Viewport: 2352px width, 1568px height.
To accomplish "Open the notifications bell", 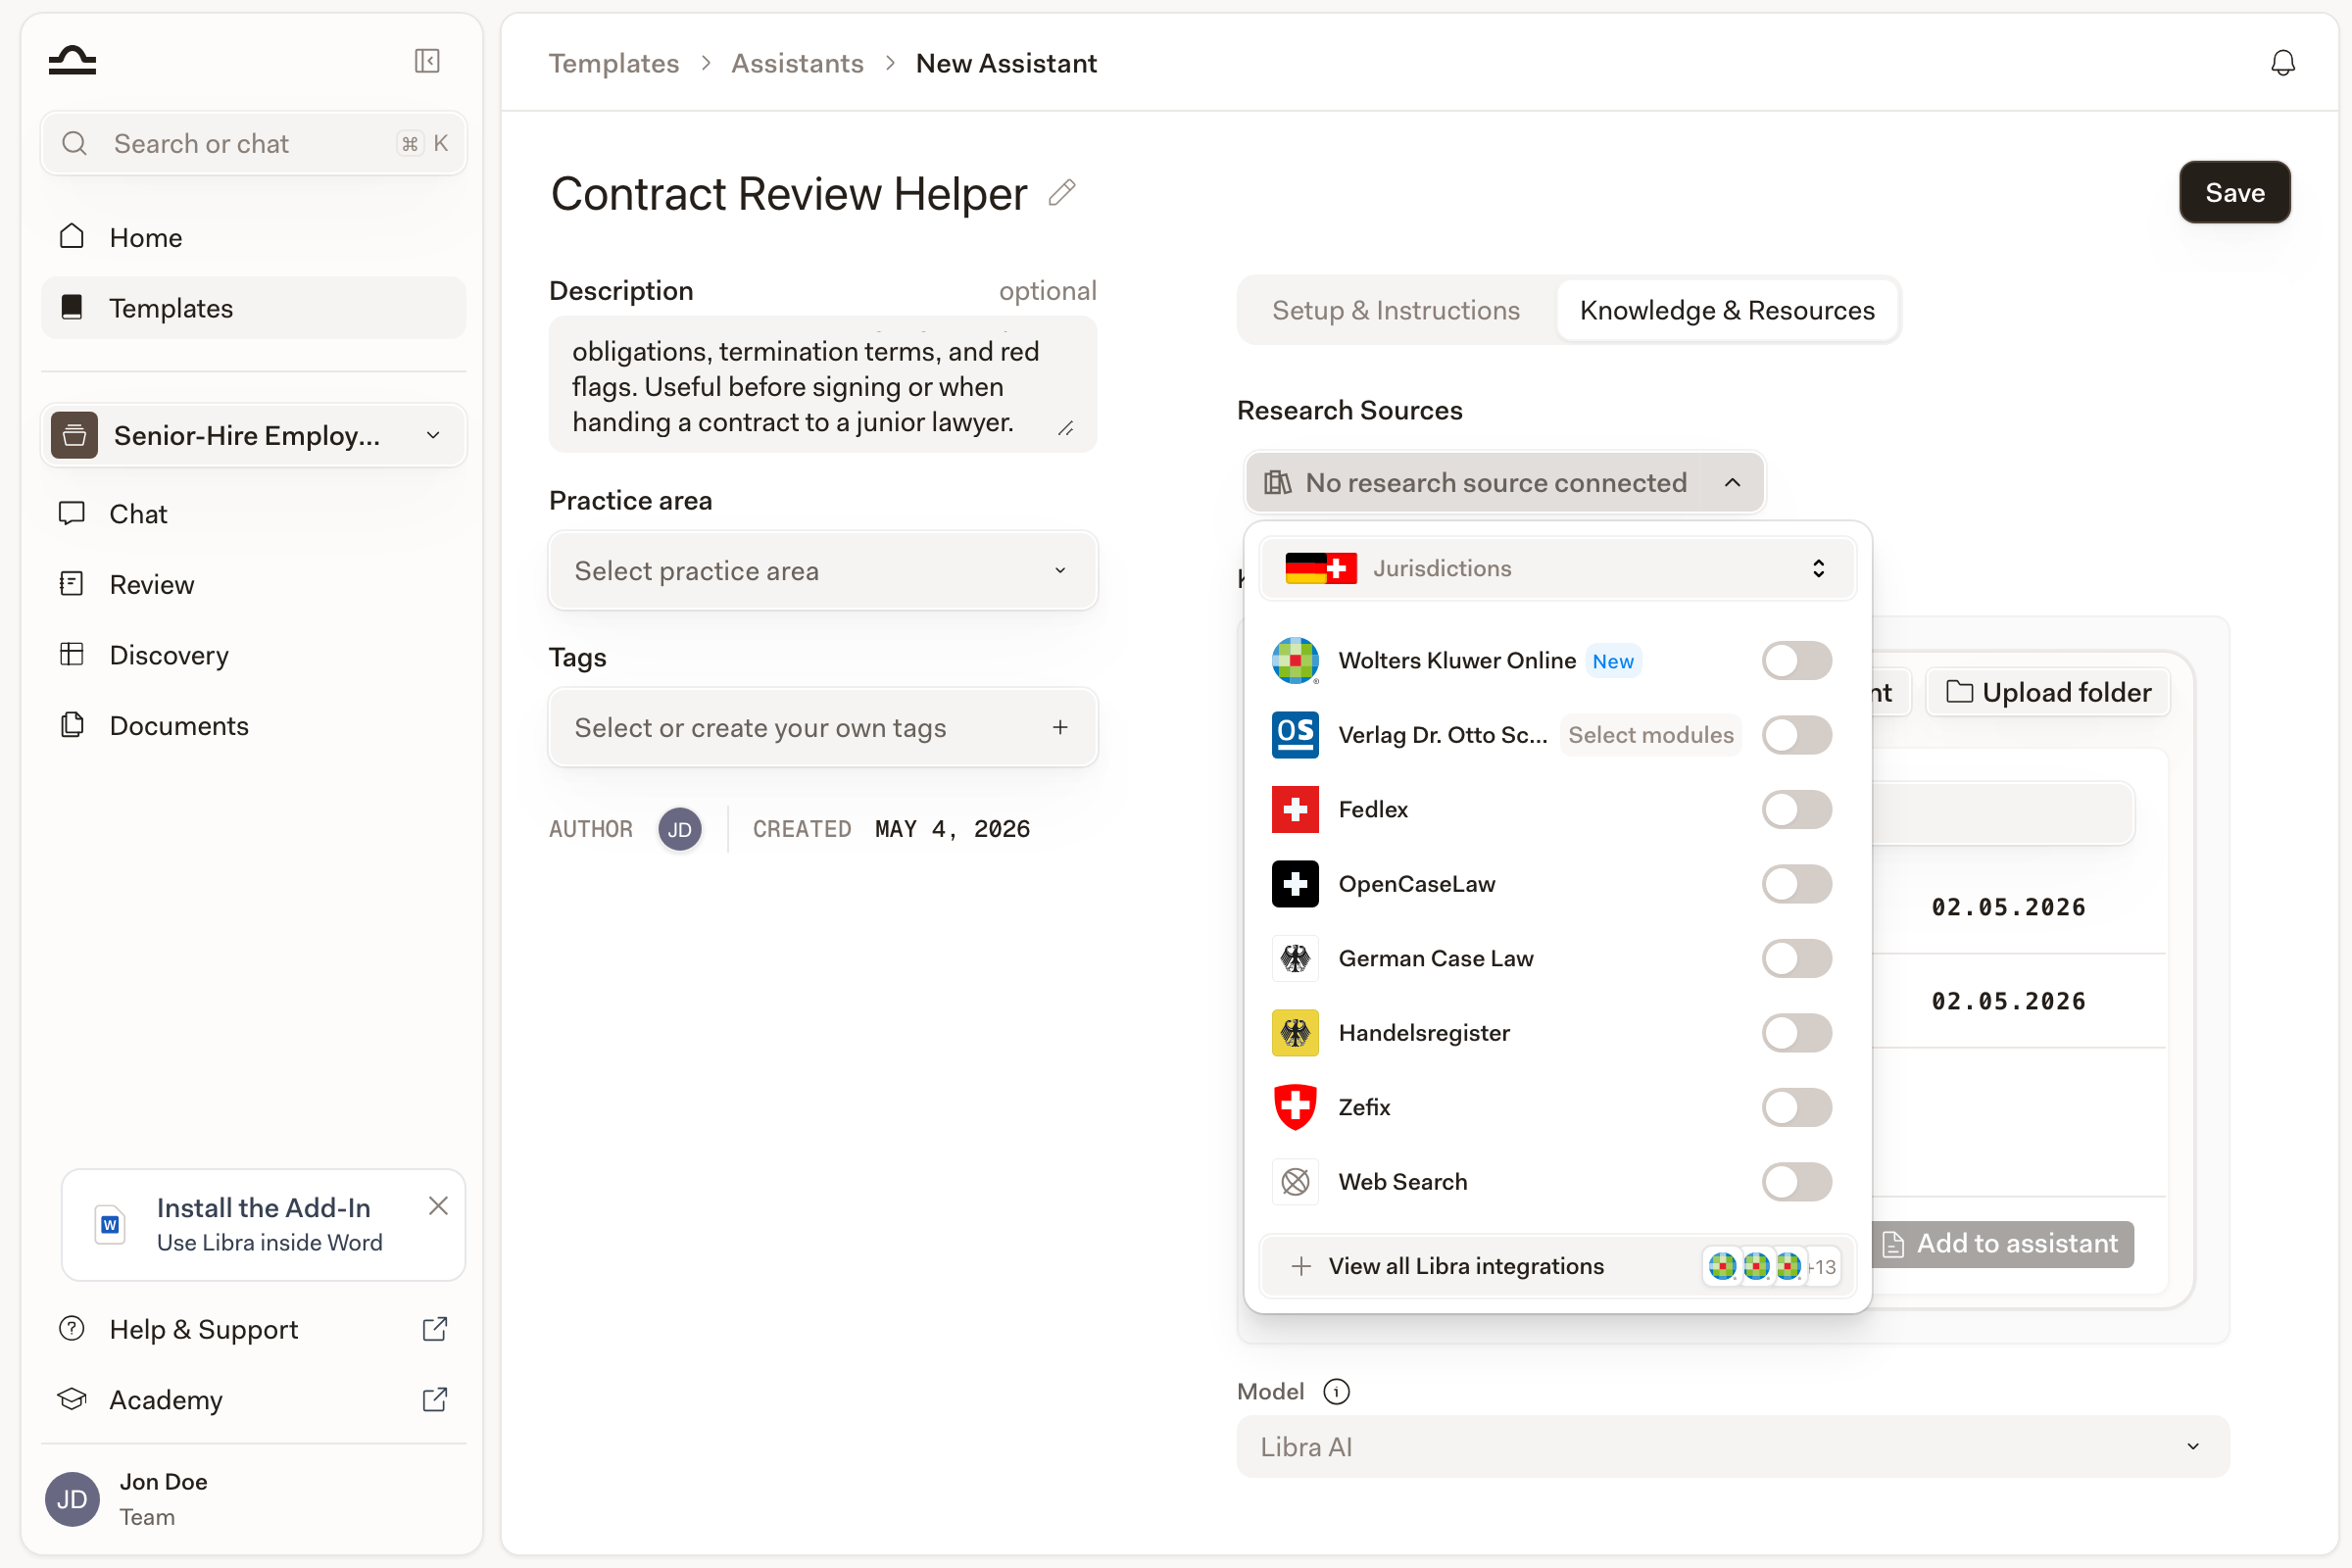I will coord(2283,63).
